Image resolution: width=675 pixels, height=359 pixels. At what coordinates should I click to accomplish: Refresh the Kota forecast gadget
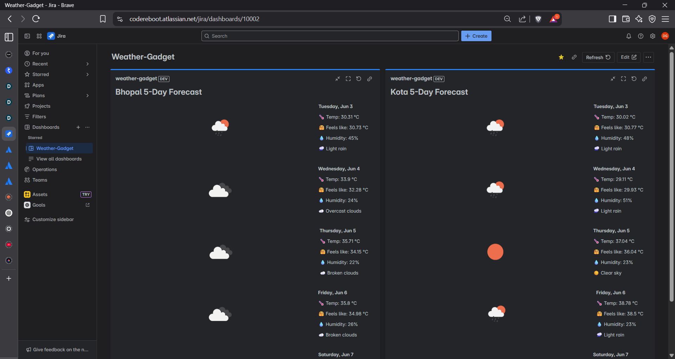[634, 79]
